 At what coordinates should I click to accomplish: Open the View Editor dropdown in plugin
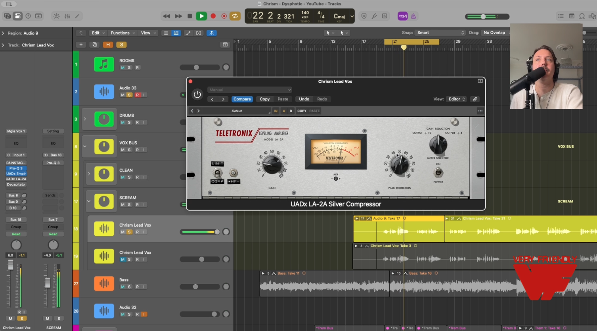coord(457,99)
